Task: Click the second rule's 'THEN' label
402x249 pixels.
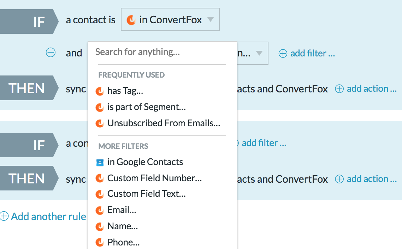Action: point(26,178)
